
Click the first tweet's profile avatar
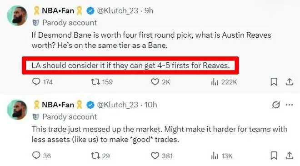pyautogui.click(x=17, y=15)
